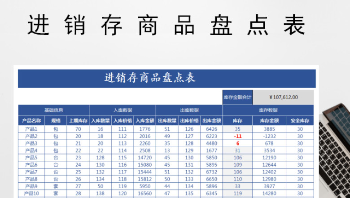The width and height of the screenshot is (350, 198).
Task: Click the 产品名称 column header
Action: click(x=31, y=121)
